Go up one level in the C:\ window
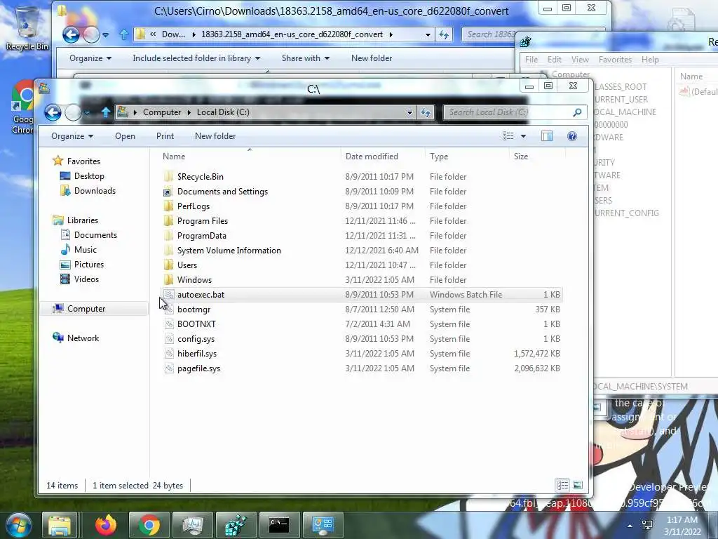Image resolution: width=718 pixels, height=539 pixels. click(x=106, y=112)
